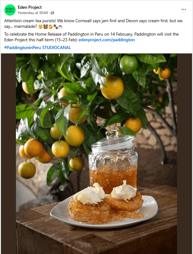The image size is (193, 254).
Task: Open the Eden Project page name
Action: click(x=30, y=7)
